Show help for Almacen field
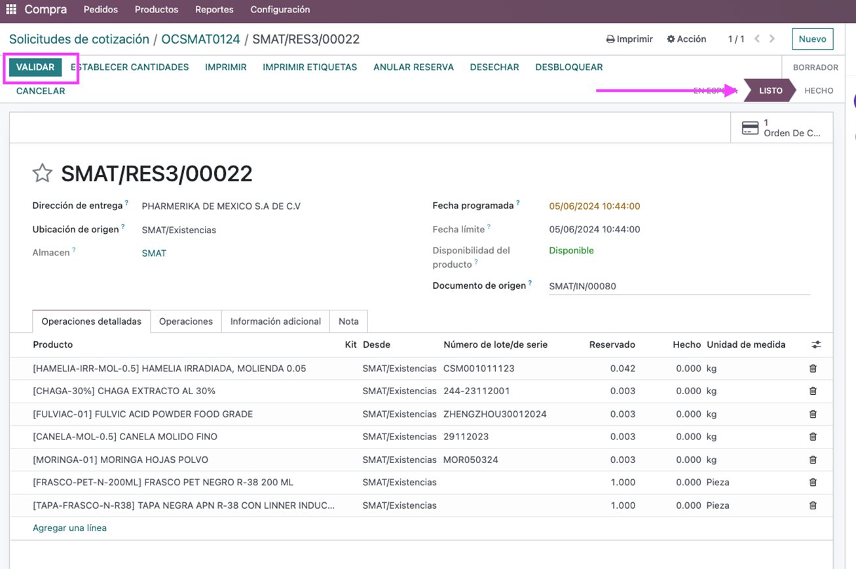The image size is (856, 569). click(74, 250)
